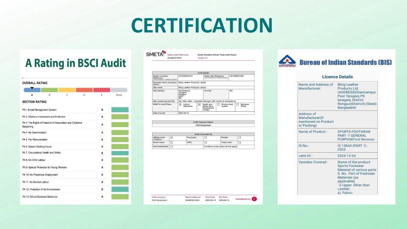Check the Environment 4-pillar checkbox
The height and width of the screenshot is (229, 407).
point(218,105)
